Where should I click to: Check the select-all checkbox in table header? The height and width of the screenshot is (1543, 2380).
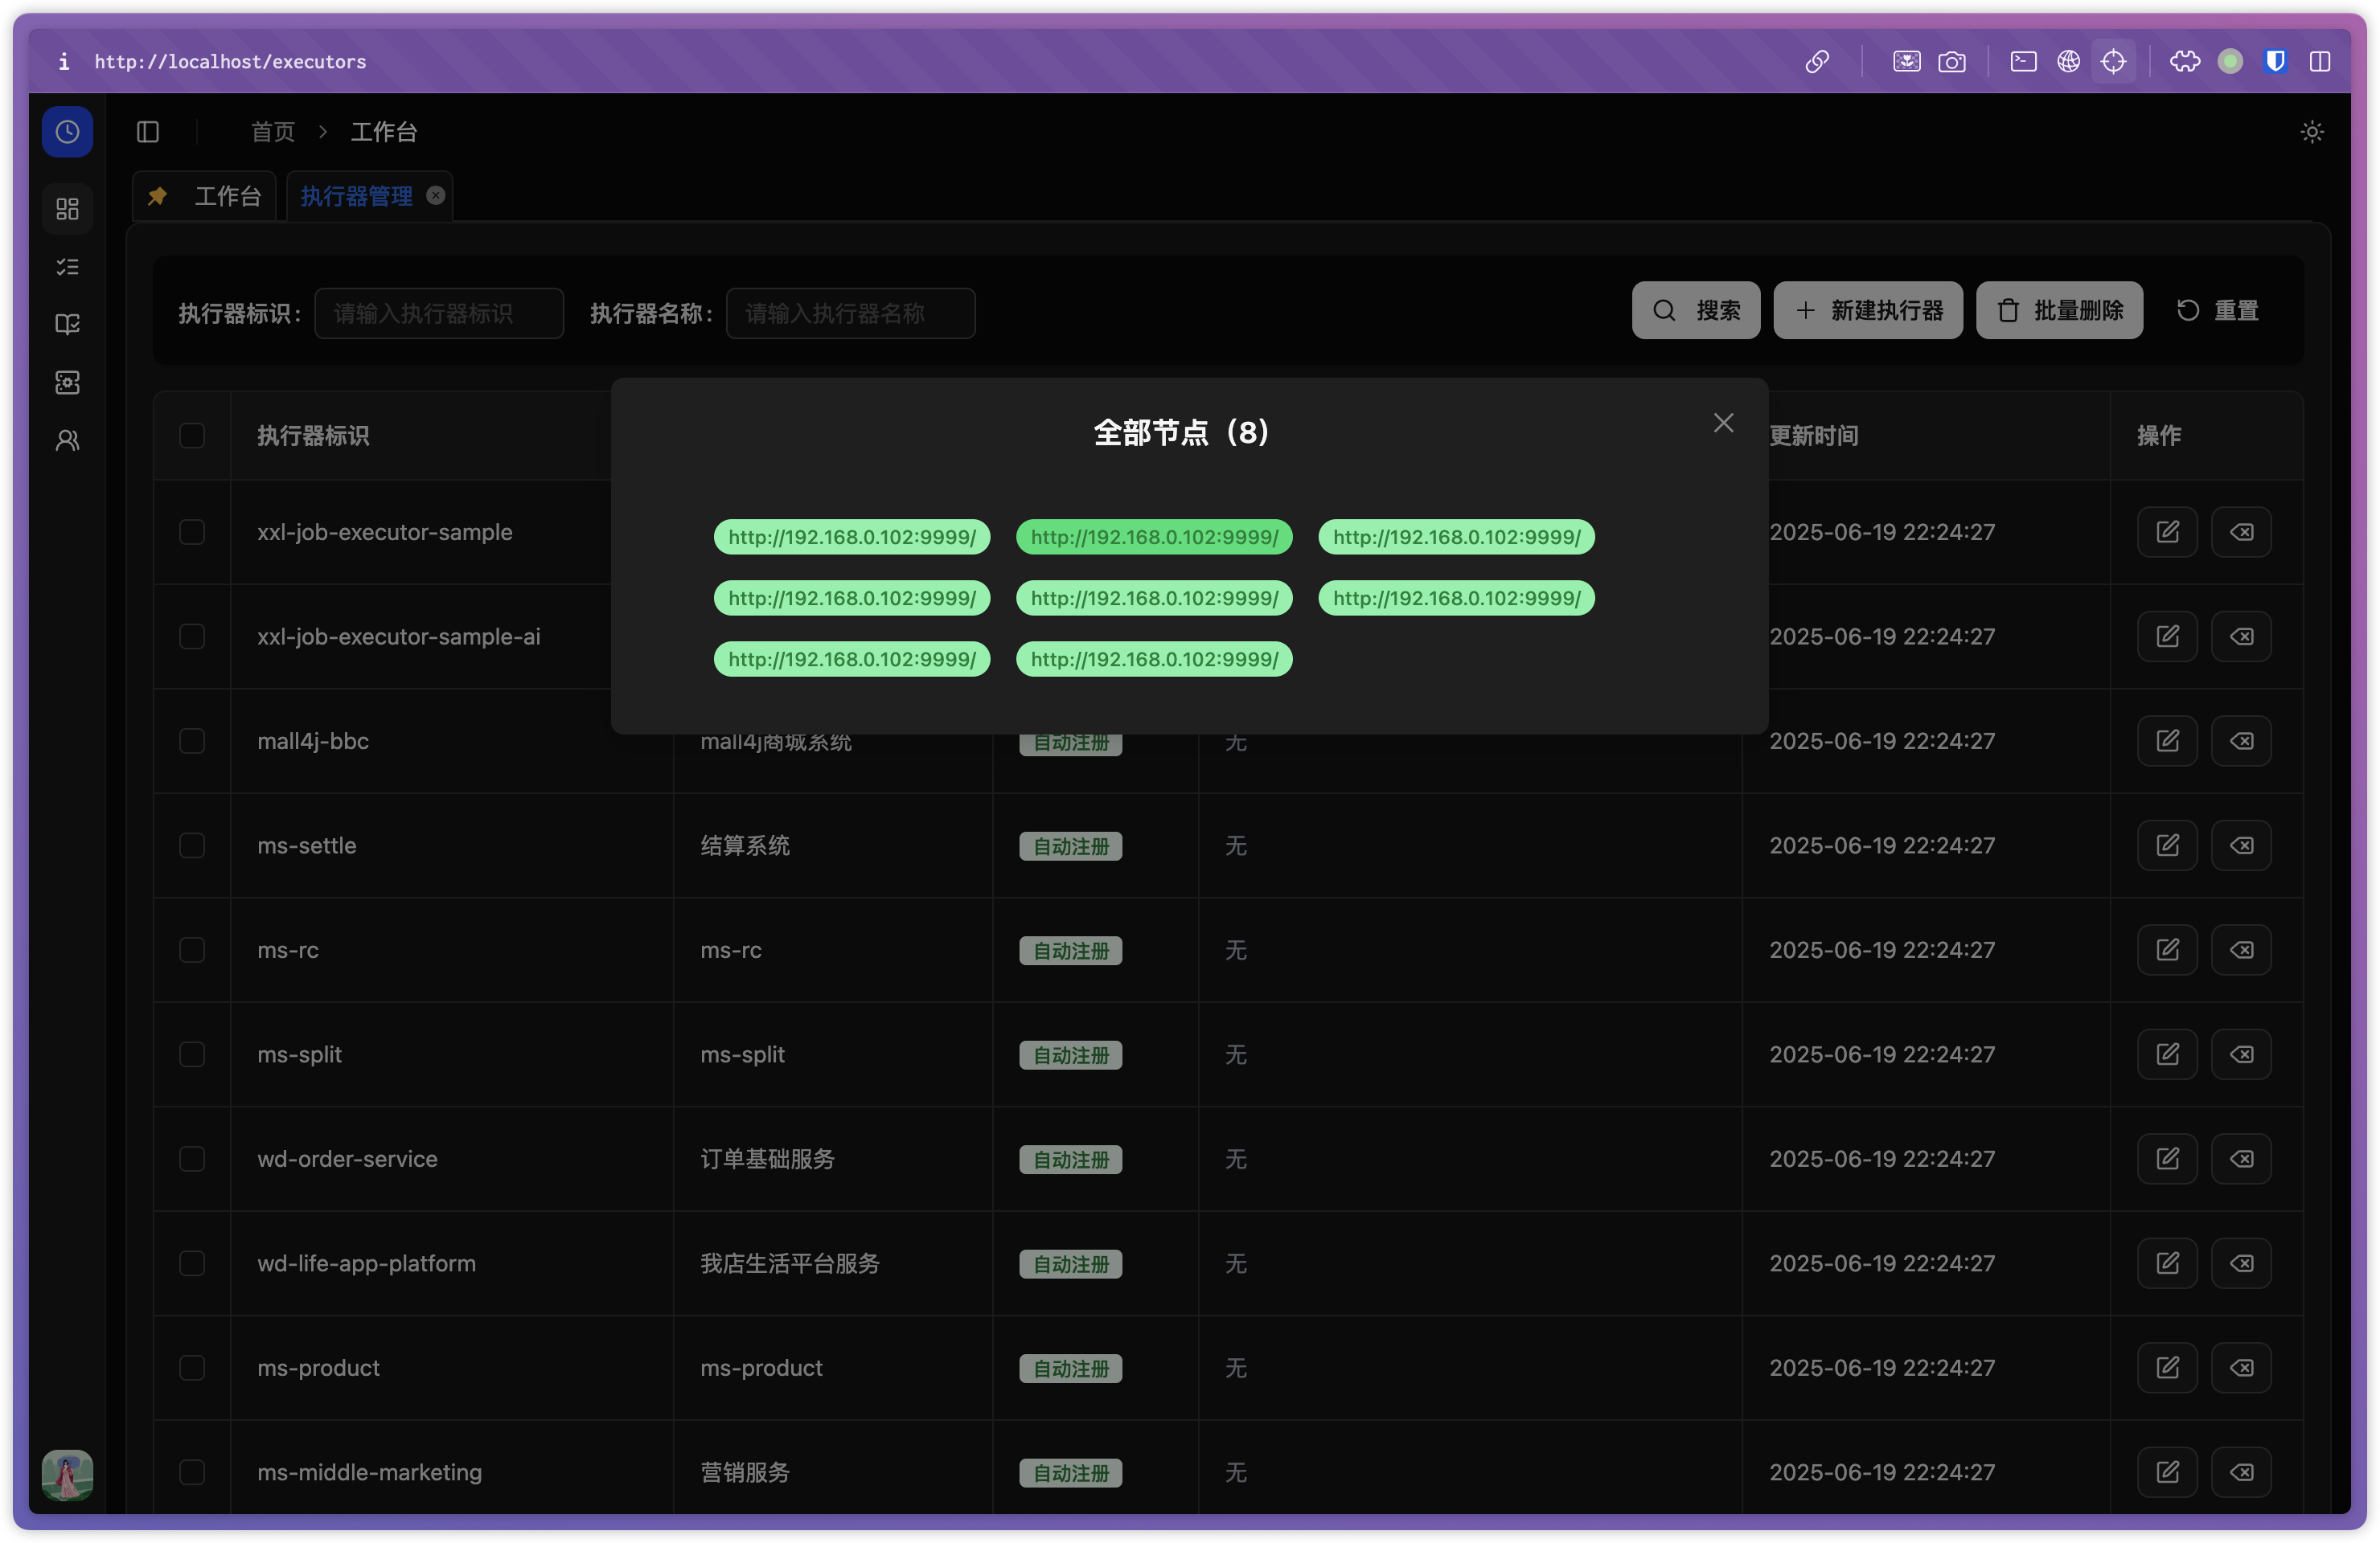coord(191,435)
